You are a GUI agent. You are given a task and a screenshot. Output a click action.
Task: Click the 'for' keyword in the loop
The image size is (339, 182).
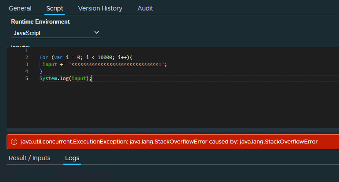click(44, 57)
